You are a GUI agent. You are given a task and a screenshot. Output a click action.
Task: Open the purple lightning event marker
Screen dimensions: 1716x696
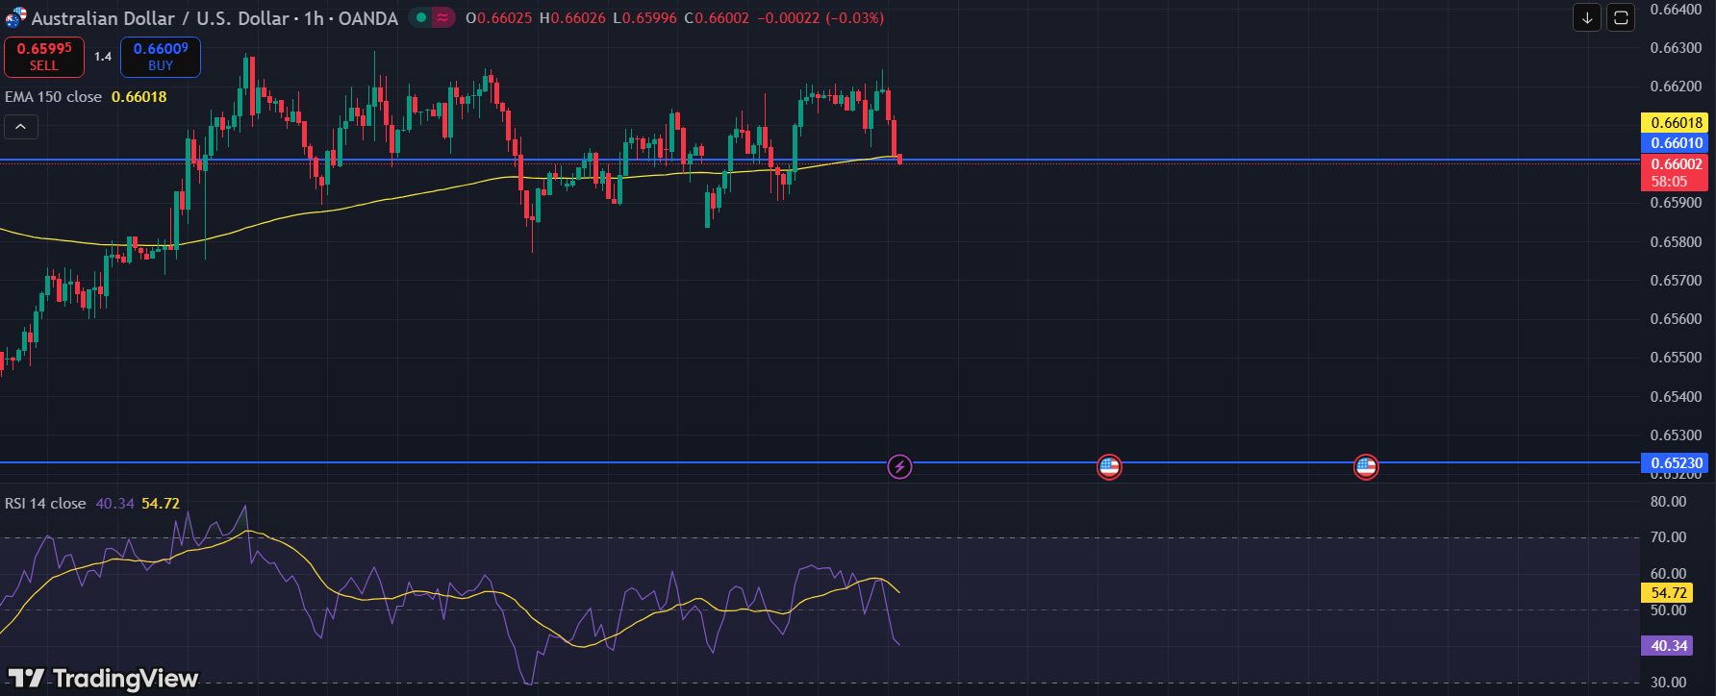click(899, 467)
